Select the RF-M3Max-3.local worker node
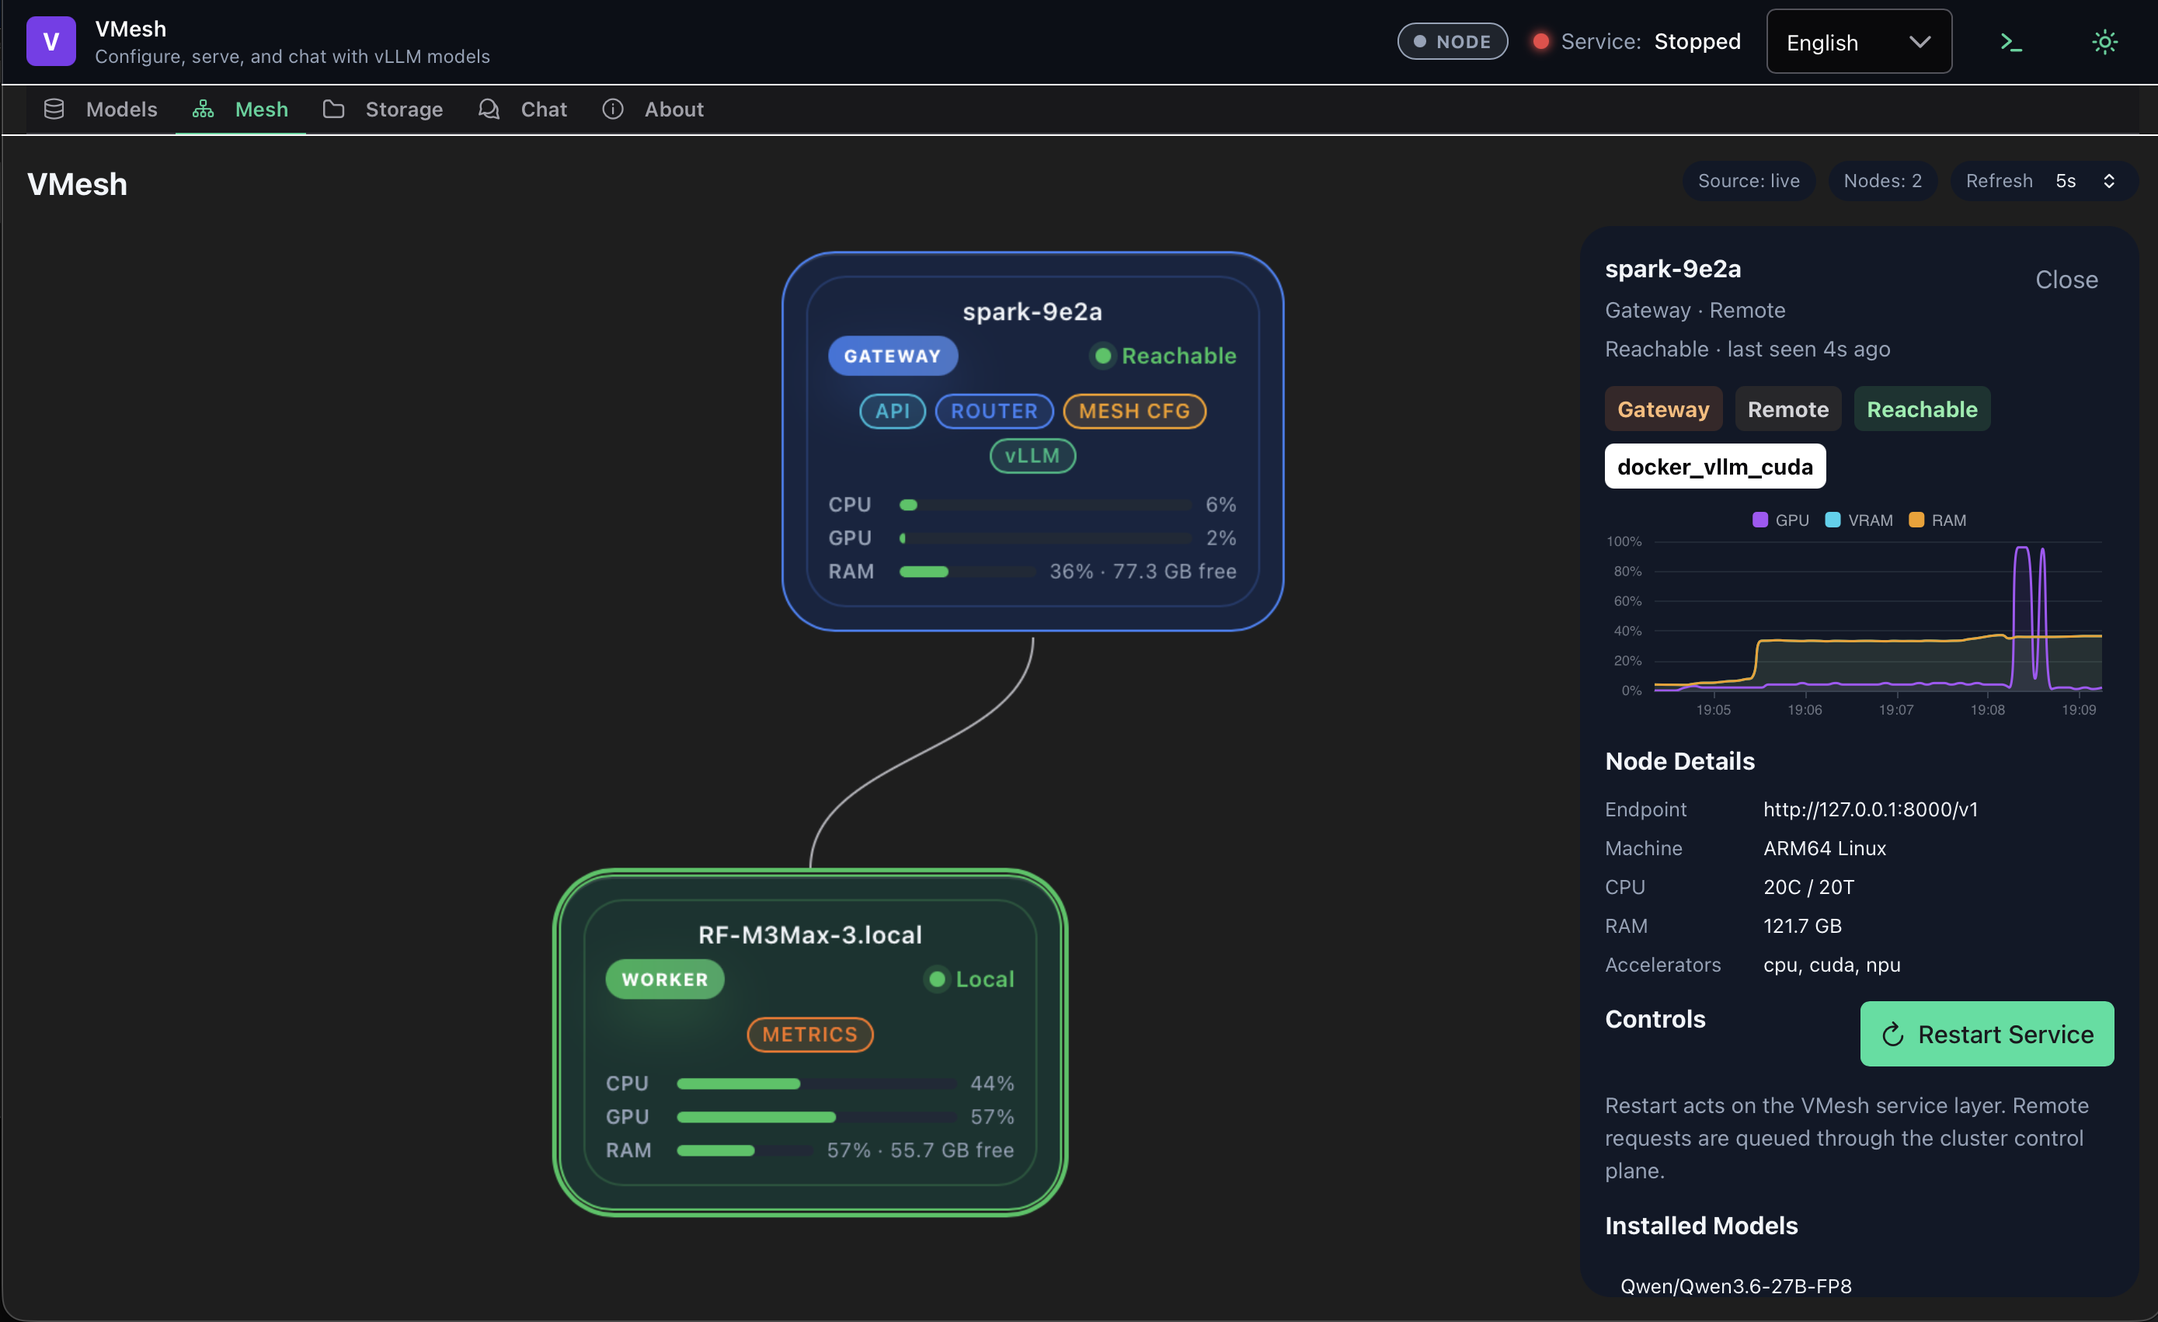2158x1322 pixels. point(810,1042)
